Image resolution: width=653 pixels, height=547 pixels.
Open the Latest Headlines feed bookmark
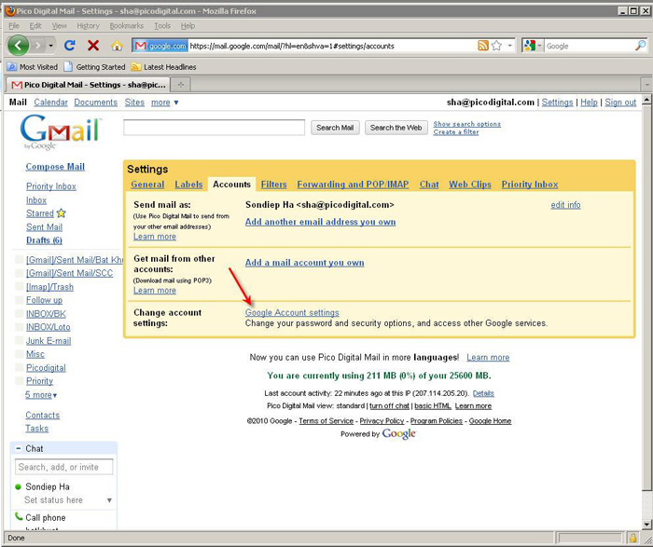(163, 66)
